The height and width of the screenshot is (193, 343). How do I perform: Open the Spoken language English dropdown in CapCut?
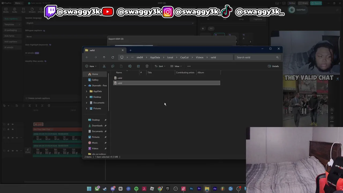pyautogui.click(x=110, y=23)
